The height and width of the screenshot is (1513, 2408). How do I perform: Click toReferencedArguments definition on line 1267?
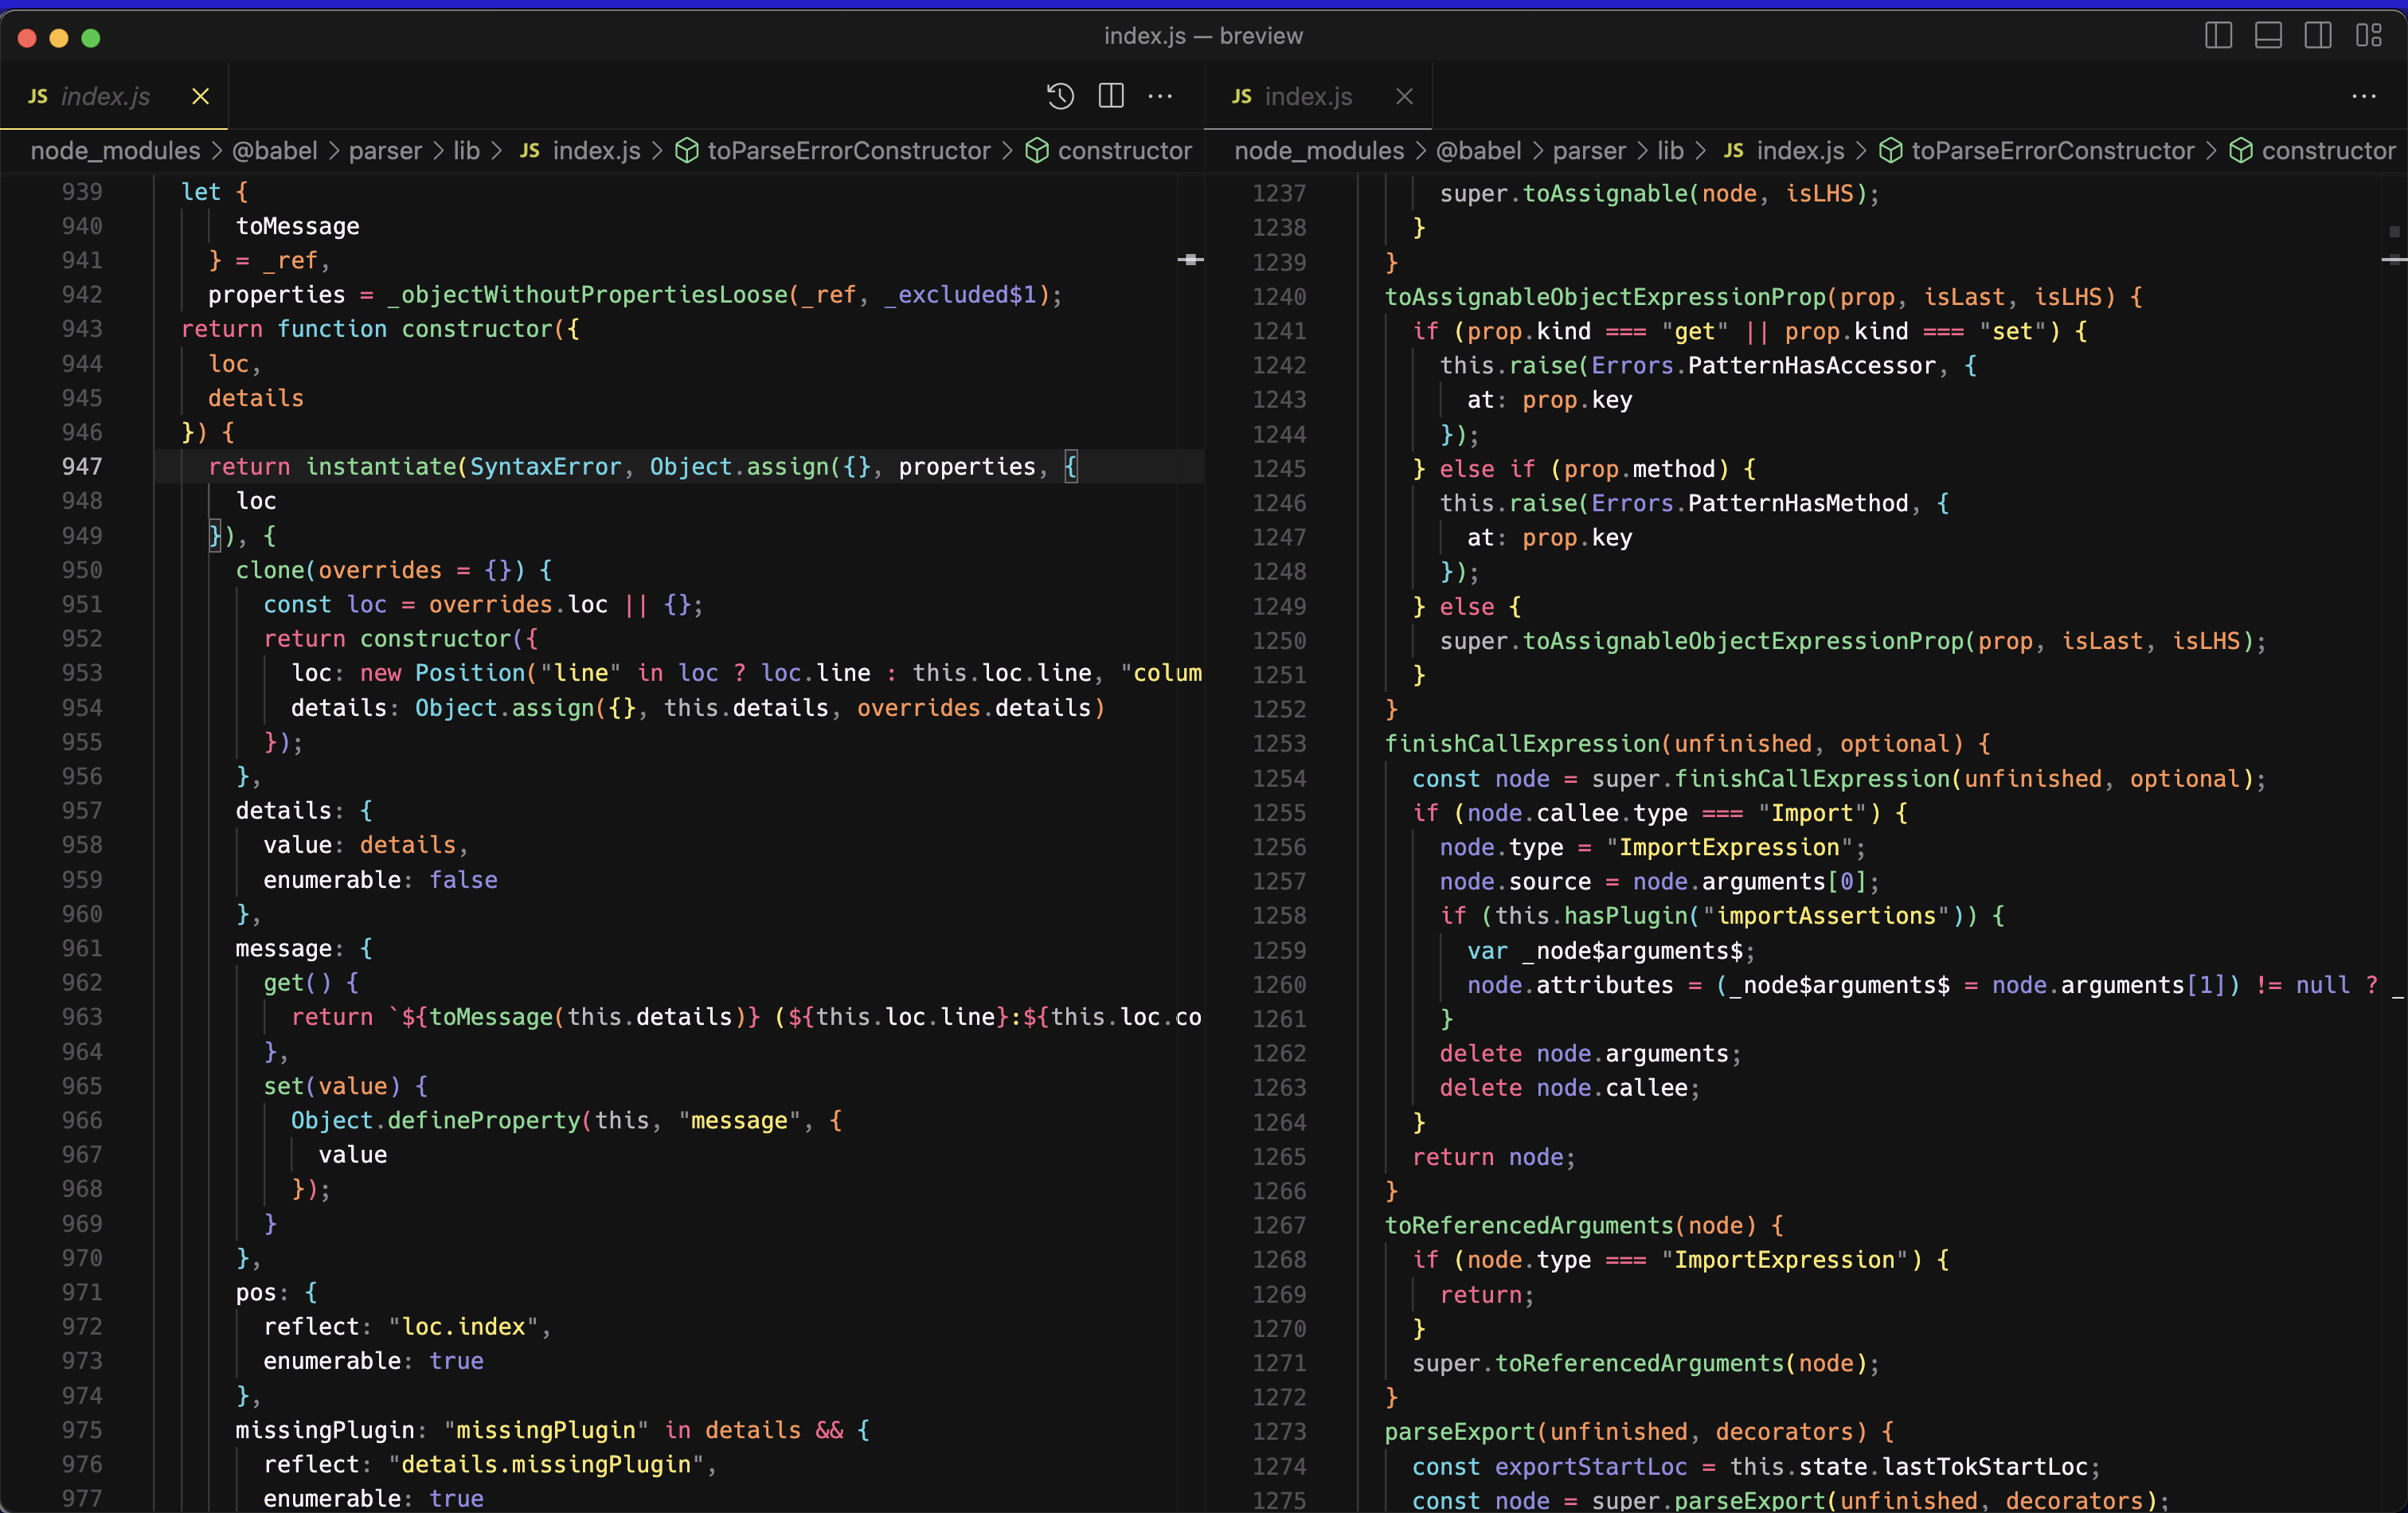[x=1529, y=1226]
